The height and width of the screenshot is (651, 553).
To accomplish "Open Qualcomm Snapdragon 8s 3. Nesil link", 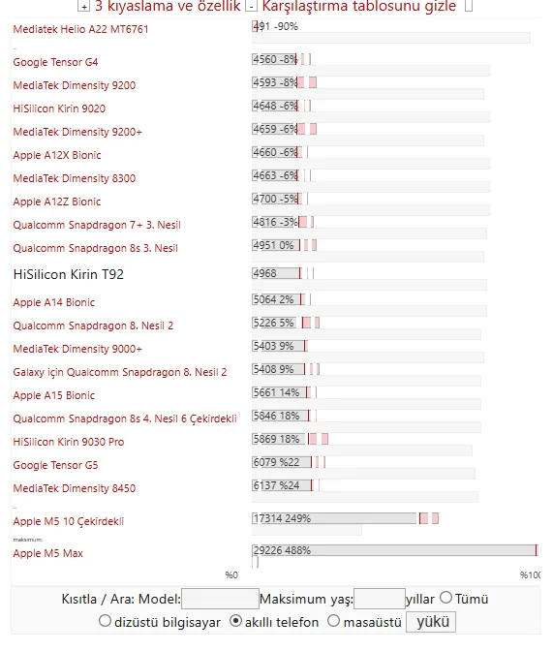I will (x=96, y=248).
